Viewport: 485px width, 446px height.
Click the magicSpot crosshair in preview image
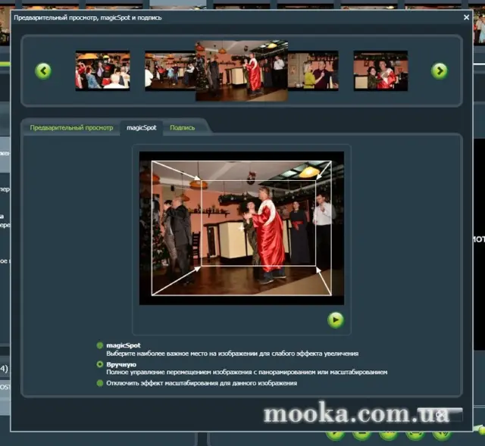coord(241,229)
